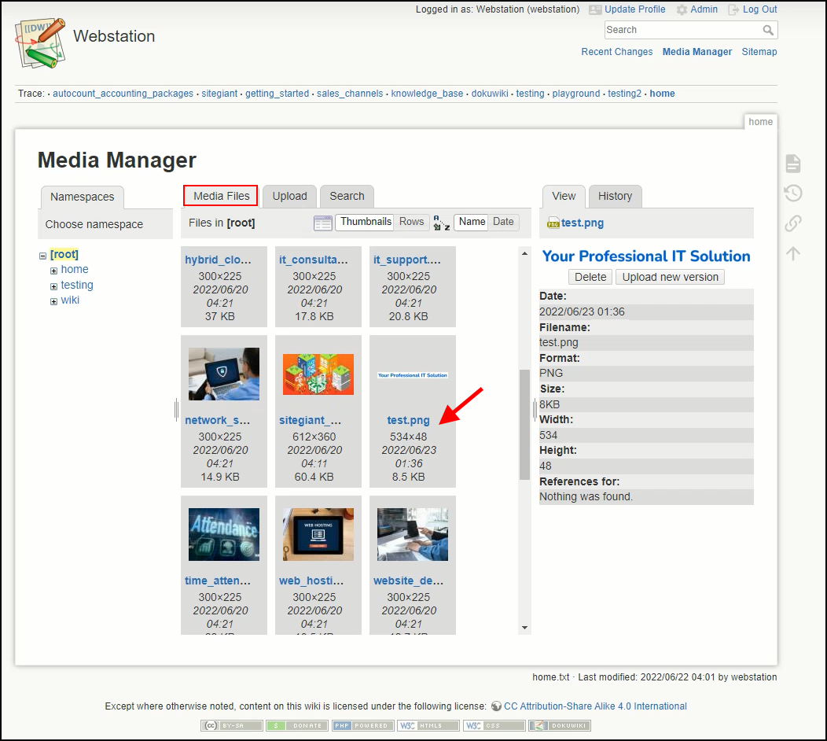827x741 pixels.
Task: Click the A-Z sort icon beside Name
Action: pyautogui.click(x=442, y=223)
